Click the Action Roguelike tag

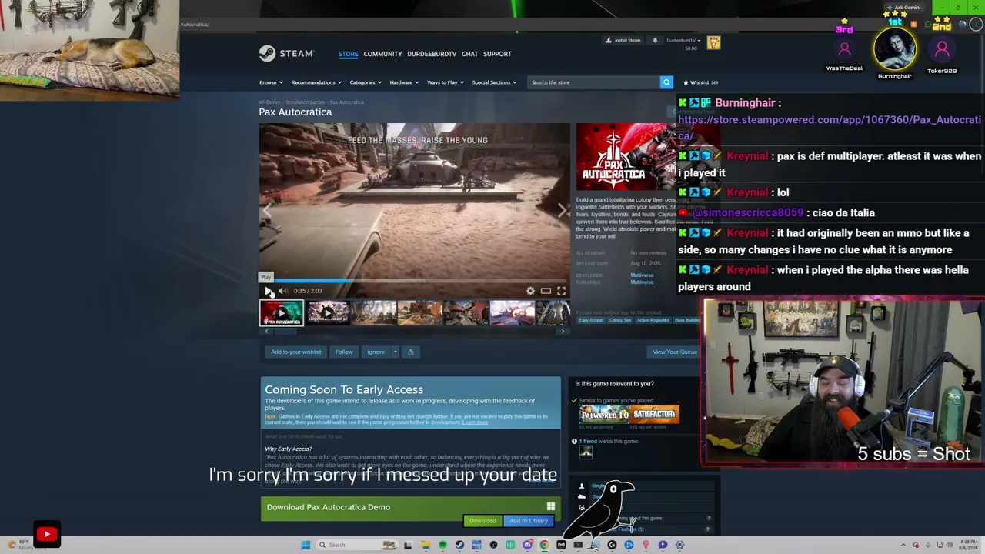[653, 320]
